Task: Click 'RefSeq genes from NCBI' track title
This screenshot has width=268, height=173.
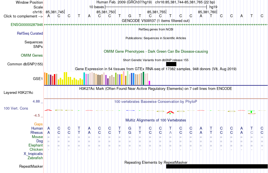Action: 156,29
